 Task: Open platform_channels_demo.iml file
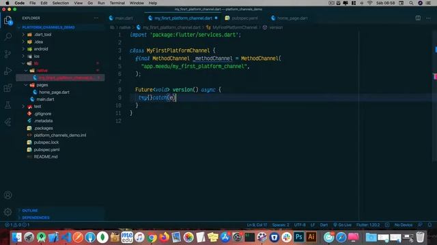60,135
